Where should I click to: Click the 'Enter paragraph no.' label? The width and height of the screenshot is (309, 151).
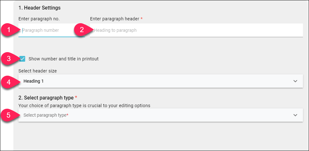pos(39,19)
